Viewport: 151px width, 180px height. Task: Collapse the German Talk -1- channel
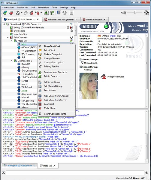click(12, 61)
